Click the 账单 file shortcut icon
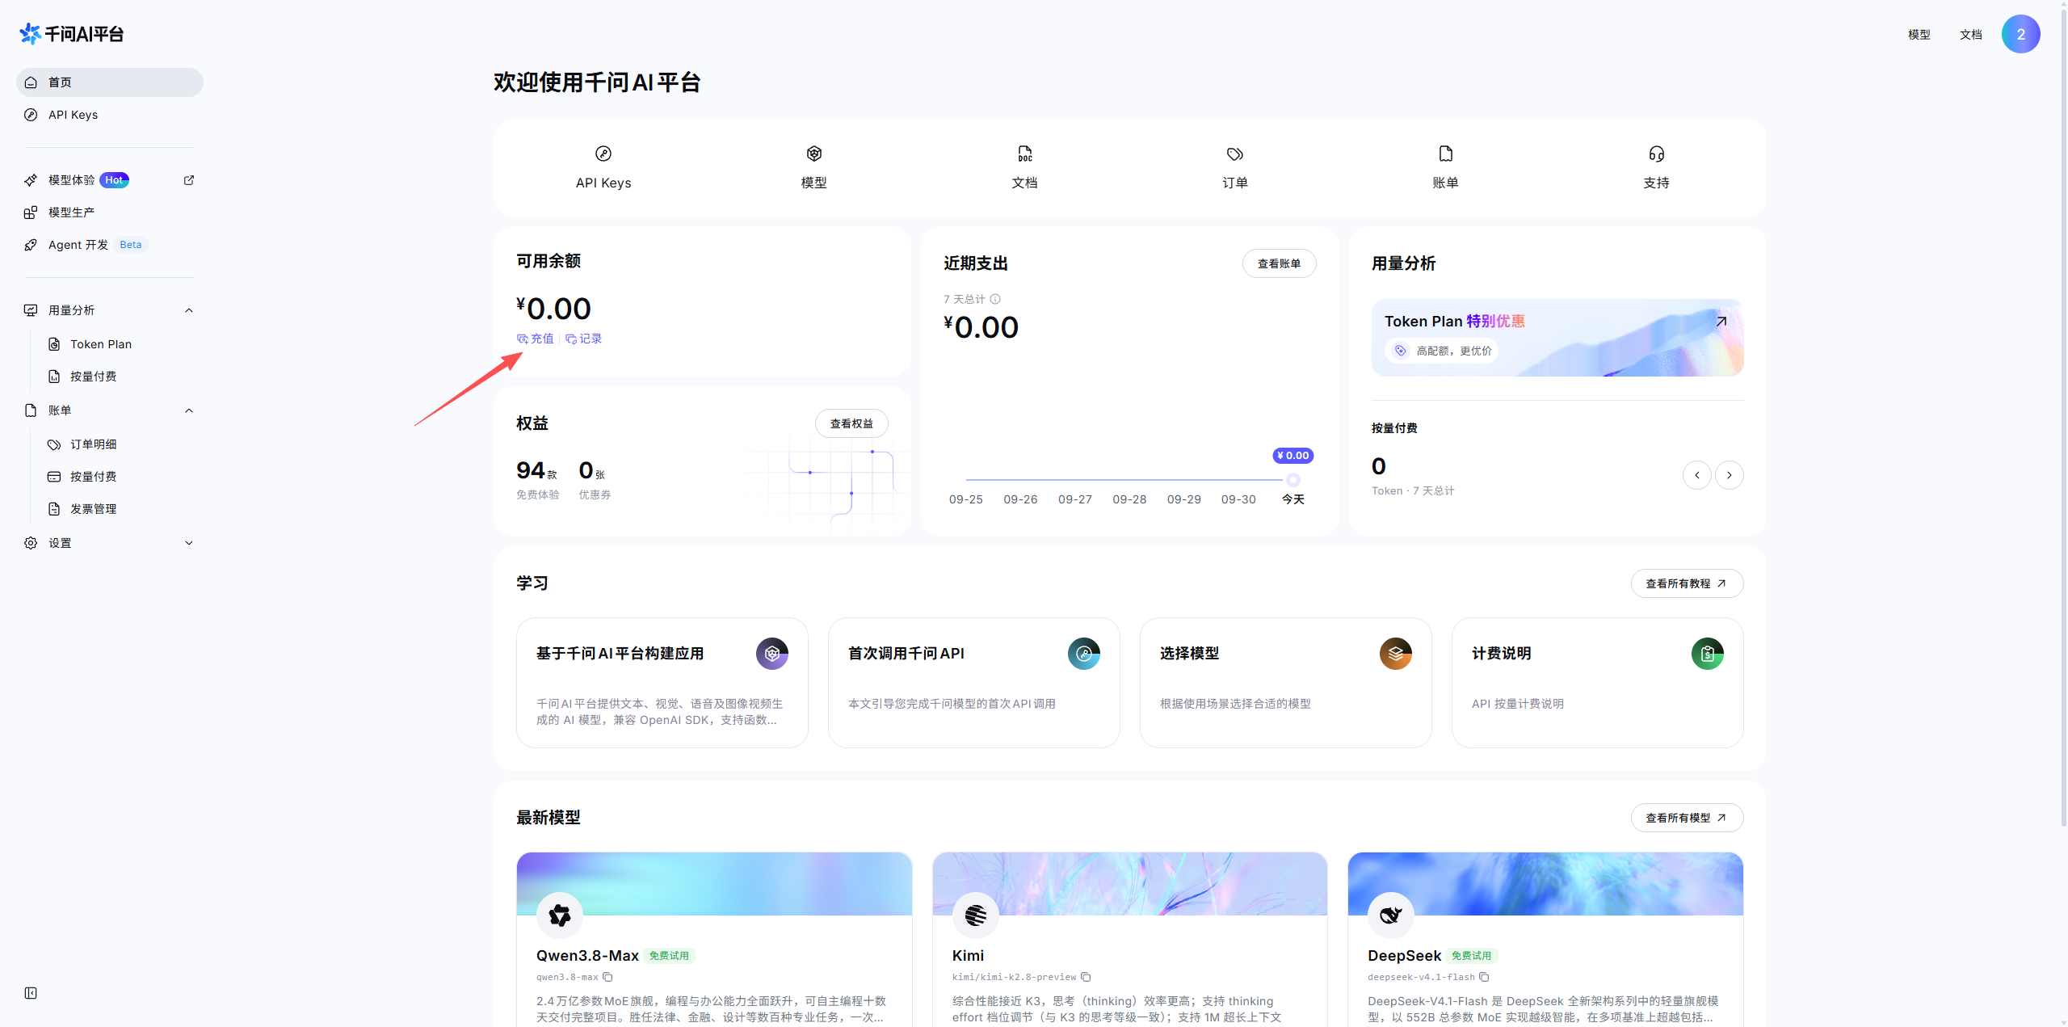Viewport: 2068px width, 1027px height. point(1446,154)
